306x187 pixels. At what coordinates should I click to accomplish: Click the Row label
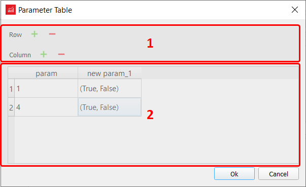pyautogui.click(x=15, y=34)
